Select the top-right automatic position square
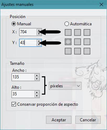Screen dimensions: 107x130 click(x=87, y=32)
